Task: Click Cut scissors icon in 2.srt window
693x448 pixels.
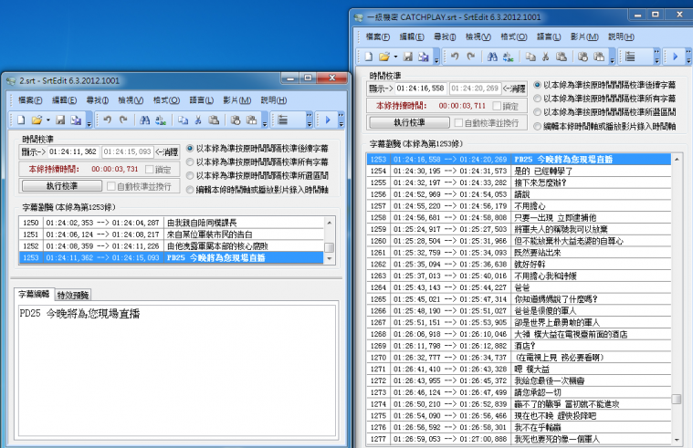Action: [x=198, y=120]
